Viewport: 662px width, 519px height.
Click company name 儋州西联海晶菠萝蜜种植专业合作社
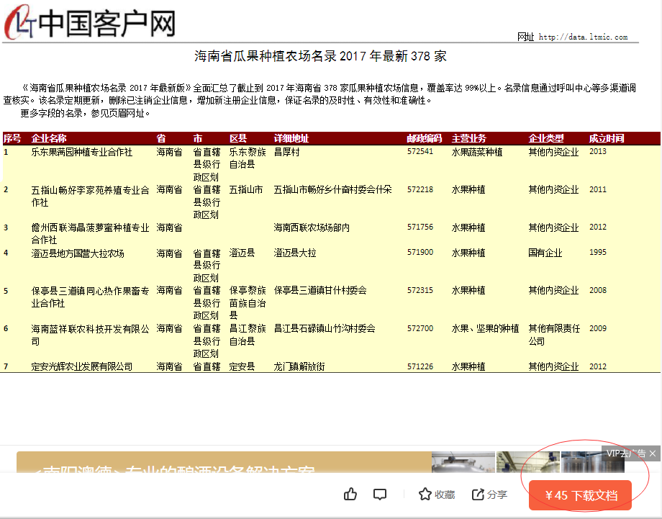pyautogui.click(x=91, y=233)
